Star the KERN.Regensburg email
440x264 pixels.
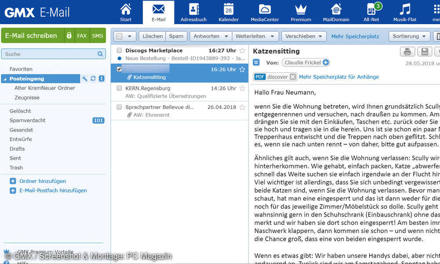pyautogui.click(x=242, y=88)
